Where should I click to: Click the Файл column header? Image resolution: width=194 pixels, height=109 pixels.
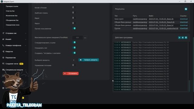[151, 16]
